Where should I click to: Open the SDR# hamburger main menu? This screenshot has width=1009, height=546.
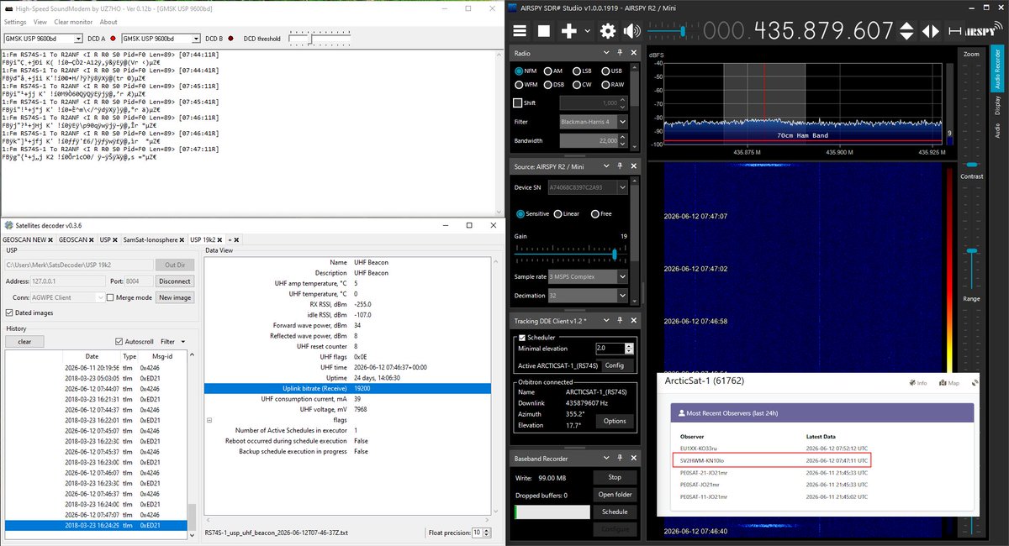[x=520, y=31]
